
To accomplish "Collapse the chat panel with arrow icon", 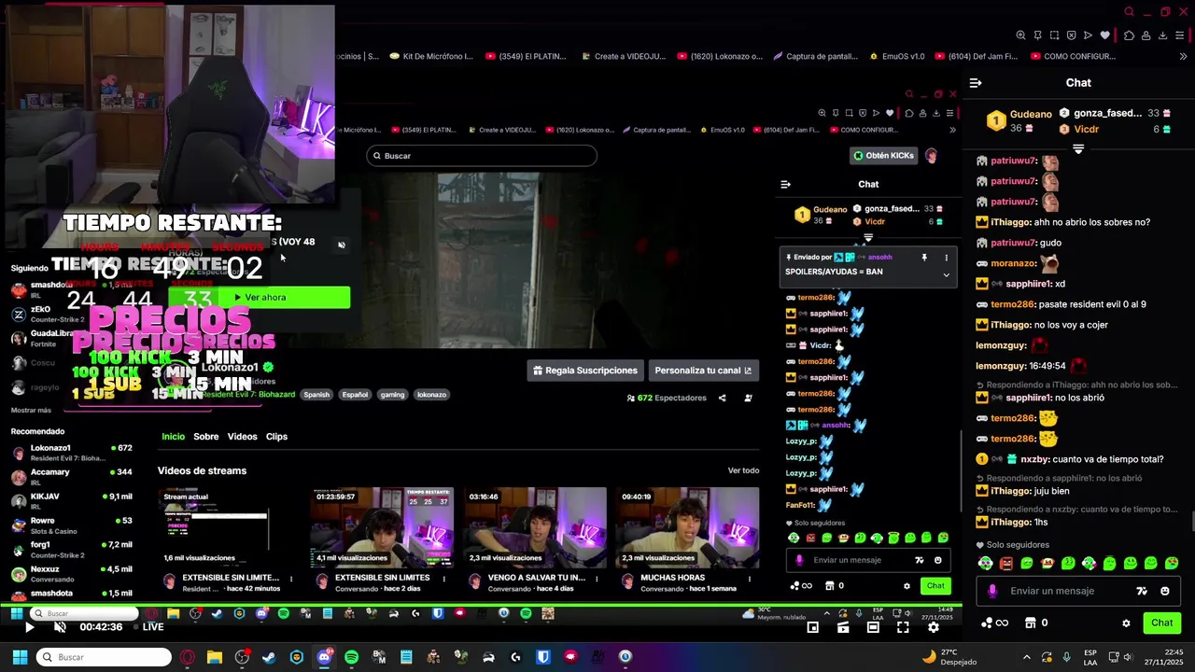I will (976, 83).
